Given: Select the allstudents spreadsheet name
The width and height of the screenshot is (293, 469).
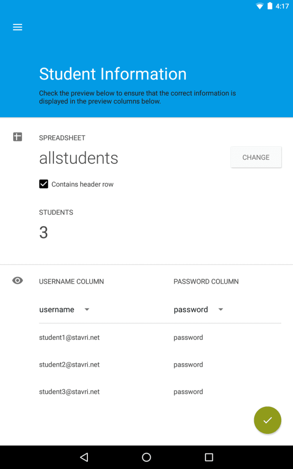Looking at the screenshot, I should [79, 158].
